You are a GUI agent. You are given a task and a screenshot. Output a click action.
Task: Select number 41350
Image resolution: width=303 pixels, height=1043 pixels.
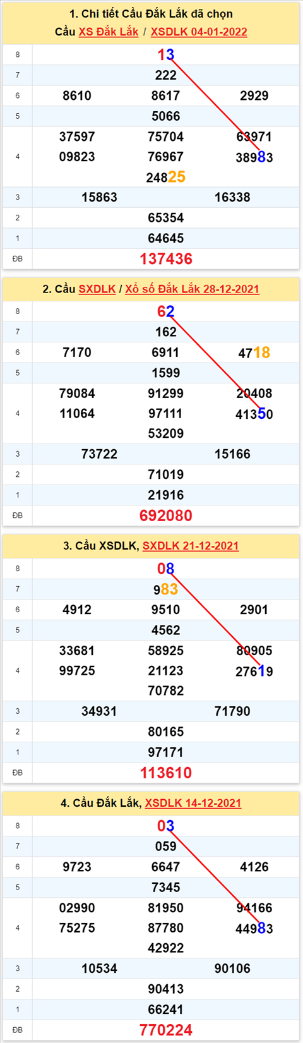tap(254, 414)
